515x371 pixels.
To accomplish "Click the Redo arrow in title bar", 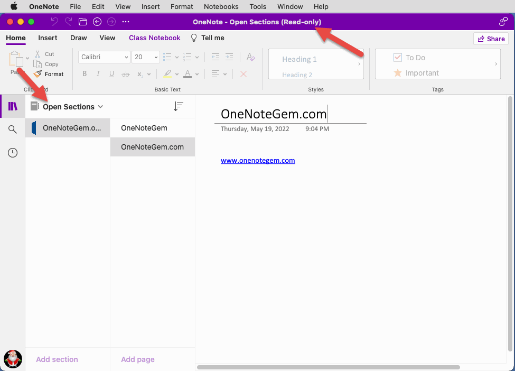I will pyautogui.click(x=68, y=22).
